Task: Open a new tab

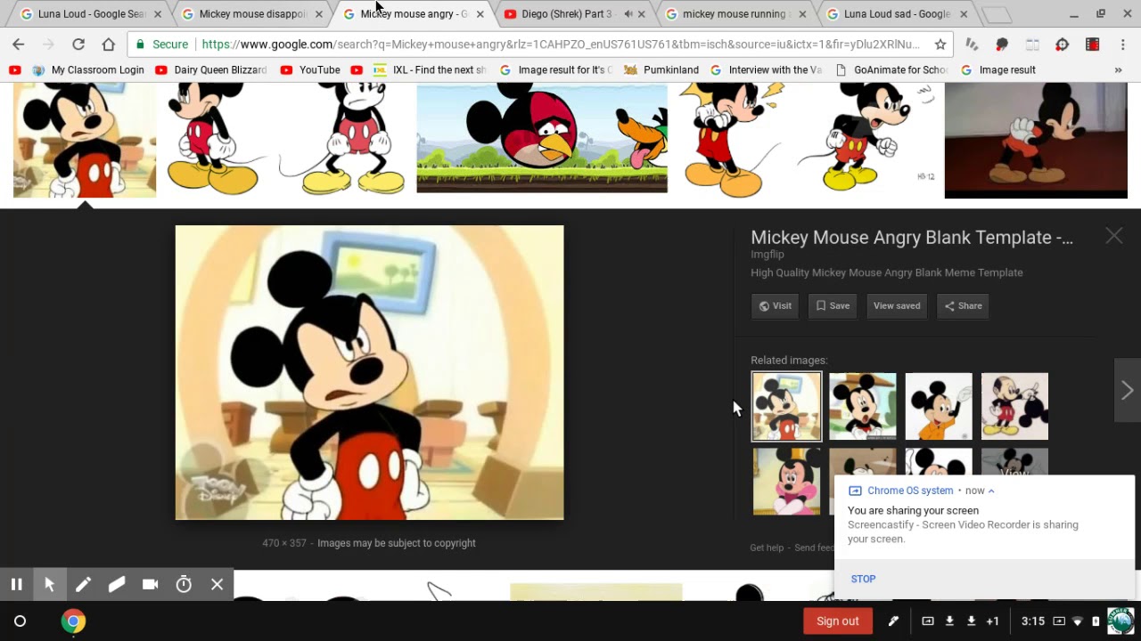Action: coord(997,15)
